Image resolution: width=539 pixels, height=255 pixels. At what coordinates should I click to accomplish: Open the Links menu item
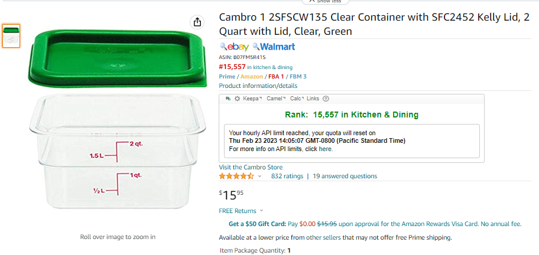[313, 99]
